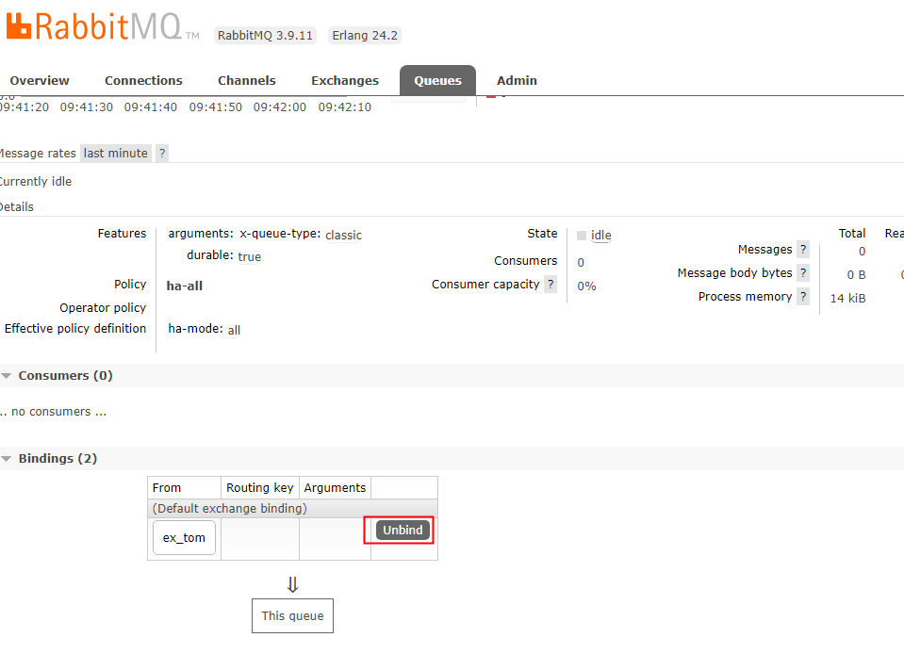The width and height of the screenshot is (904, 654).
Task: Open the Admin tab
Action: [517, 81]
